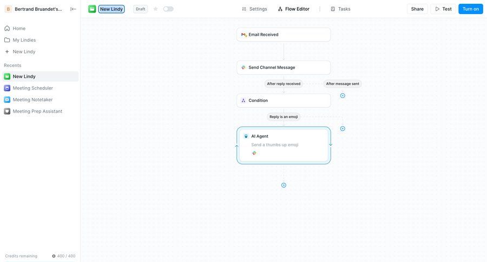Click the Slack icon on Send Channel Message
This screenshot has height=262, width=487.
click(243, 68)
